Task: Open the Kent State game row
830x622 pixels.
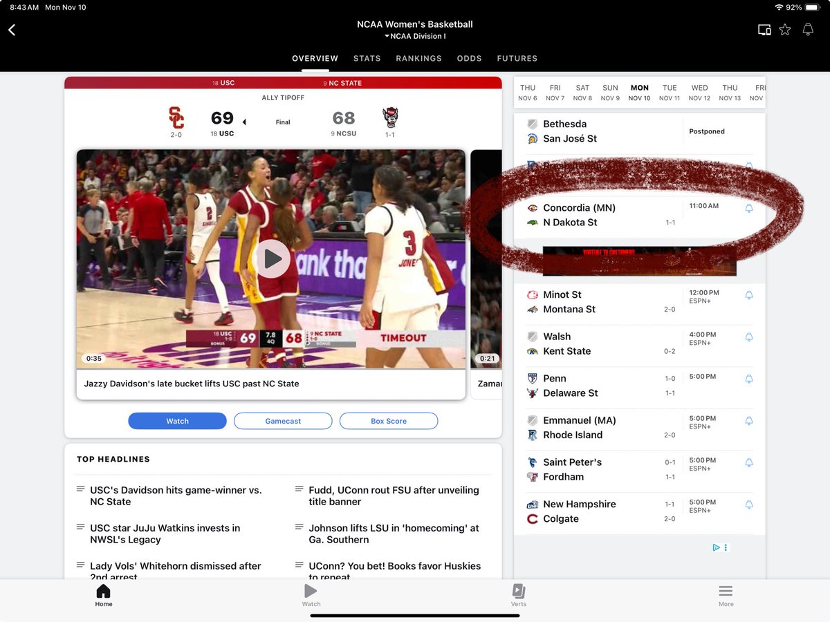Action: [x=639, y=344]
